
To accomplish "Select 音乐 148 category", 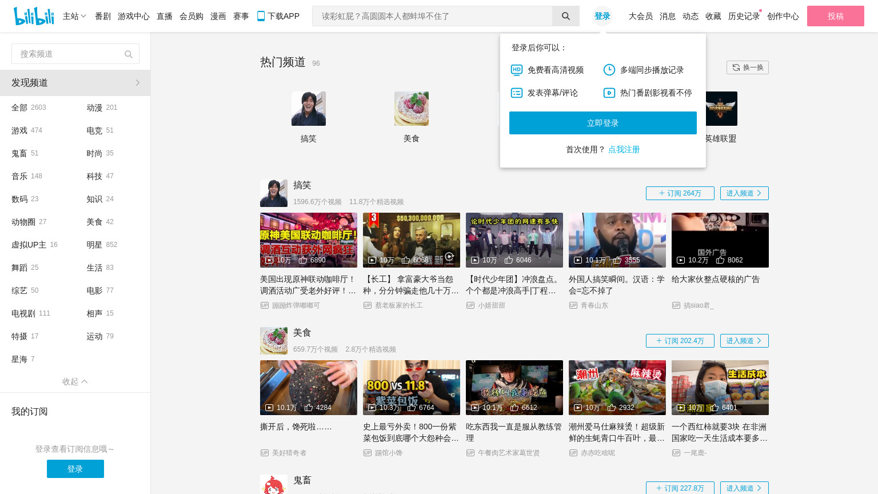I will pos(27,176).
